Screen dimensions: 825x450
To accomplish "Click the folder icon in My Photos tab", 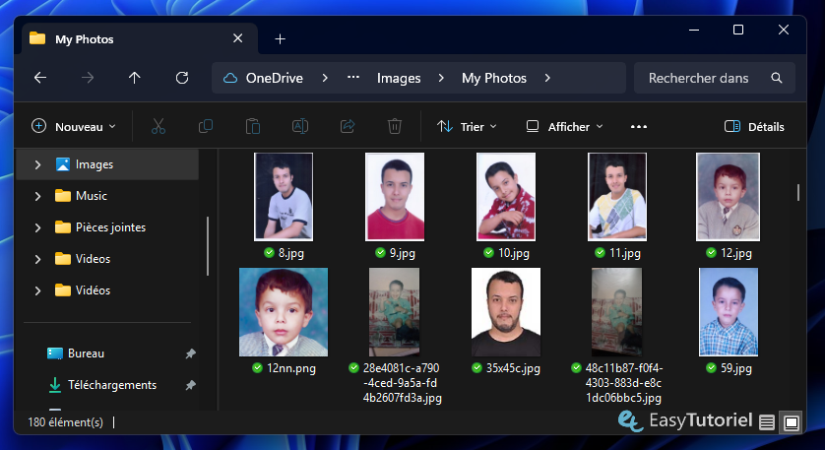I will click(x=37, y=38).
